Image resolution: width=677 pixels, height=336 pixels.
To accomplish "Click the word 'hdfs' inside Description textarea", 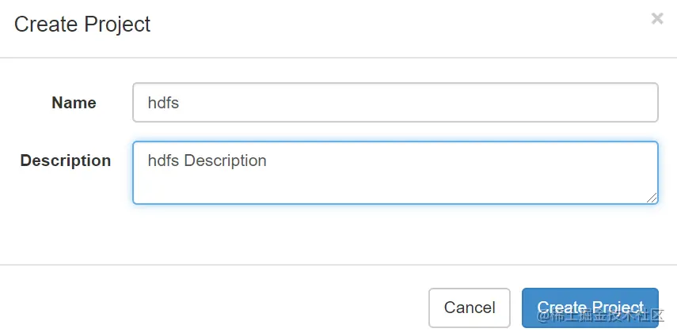I will tap(164, 160).
